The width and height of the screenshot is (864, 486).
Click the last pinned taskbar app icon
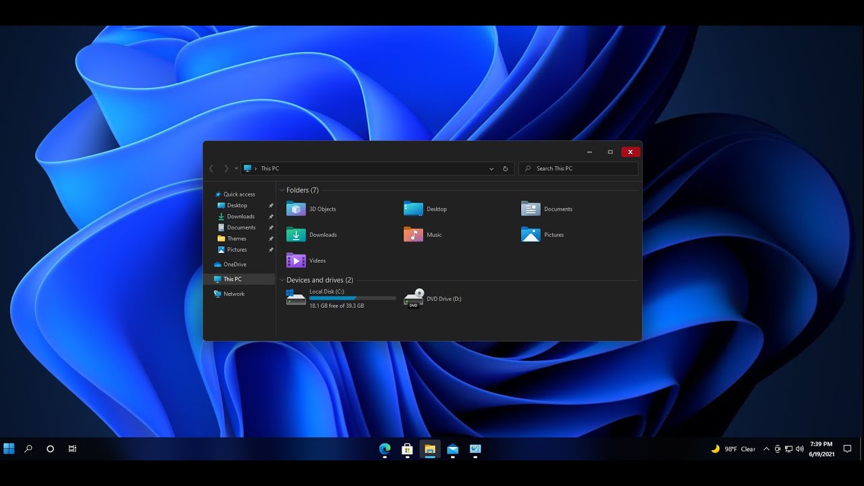pos(475,449)
